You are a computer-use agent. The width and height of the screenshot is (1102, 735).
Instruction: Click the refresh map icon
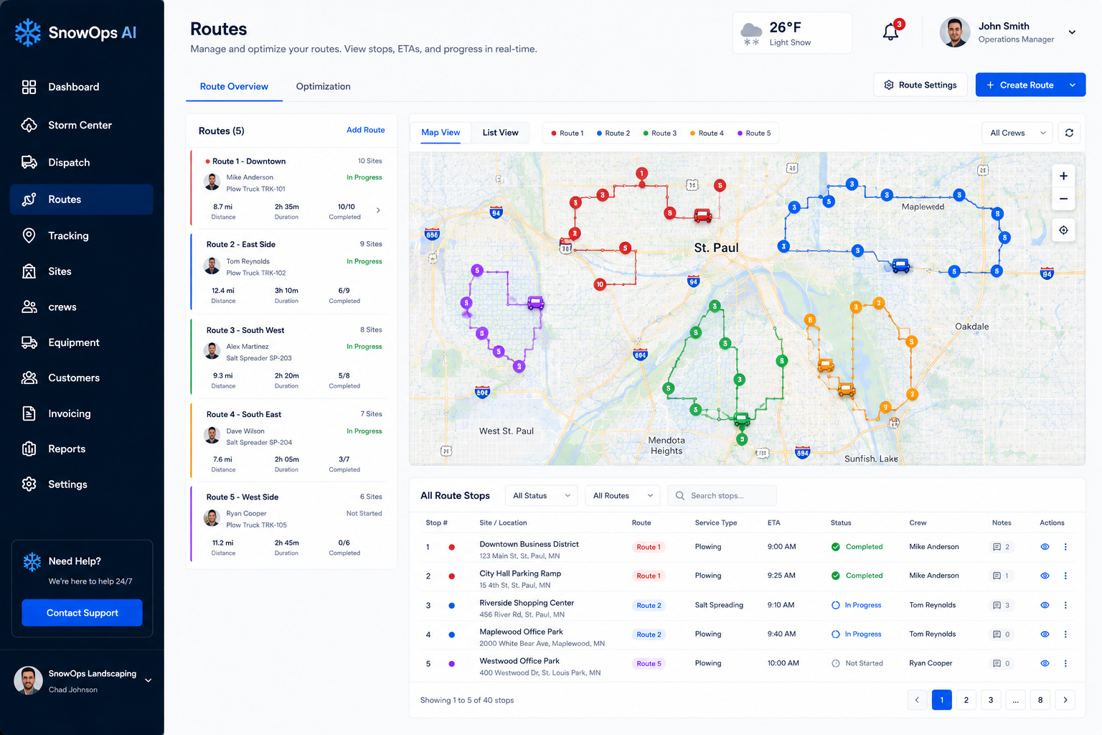click(x=1069, y=133)
